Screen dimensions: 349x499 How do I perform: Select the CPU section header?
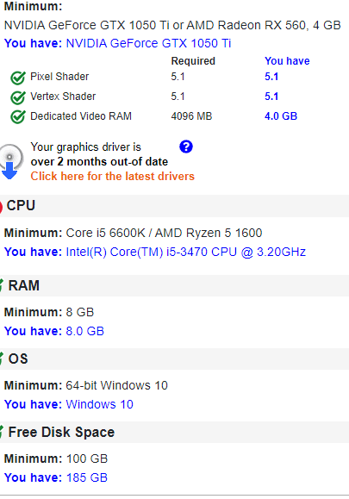pos(174,206)
